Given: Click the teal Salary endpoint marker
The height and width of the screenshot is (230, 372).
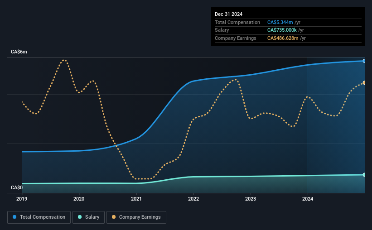Looking at the screenshot, I should tap(364, 175).
